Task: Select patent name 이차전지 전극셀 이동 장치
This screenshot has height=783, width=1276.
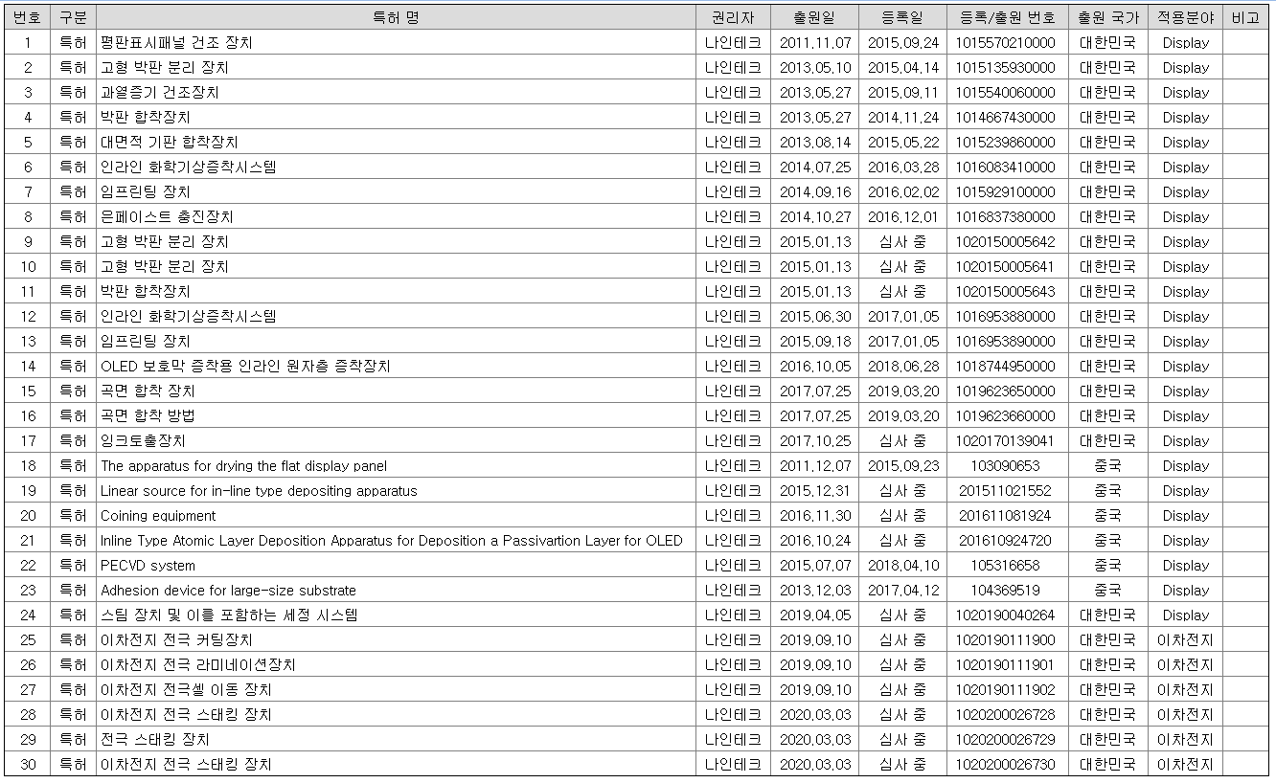Action: [186, 689]
